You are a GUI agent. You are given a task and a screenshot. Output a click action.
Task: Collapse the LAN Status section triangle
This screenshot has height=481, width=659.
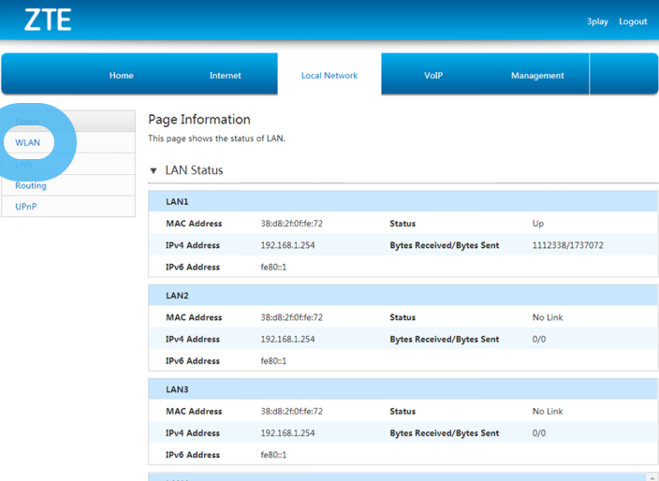point(154,171)
